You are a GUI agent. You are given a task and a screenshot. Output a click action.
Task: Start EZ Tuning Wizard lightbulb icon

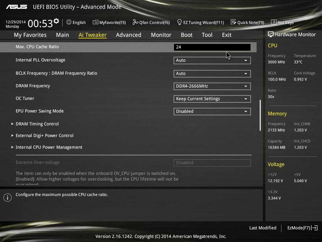pyautogui.click(x=179, y=22)
